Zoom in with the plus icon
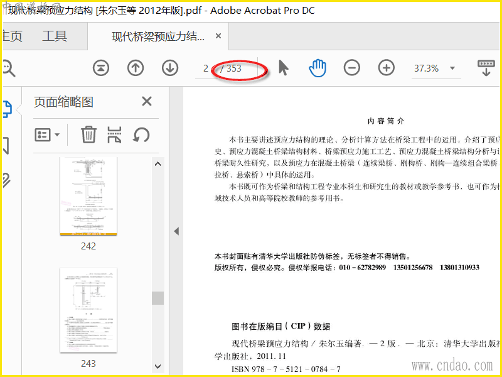This screenshot has width=502, height=377. click(387, 68)
